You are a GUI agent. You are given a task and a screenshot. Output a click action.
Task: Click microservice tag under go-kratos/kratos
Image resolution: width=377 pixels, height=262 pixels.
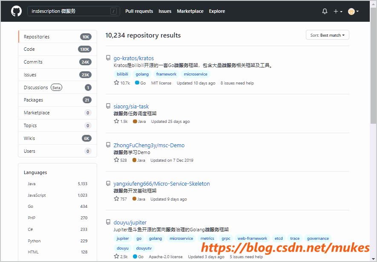196,74
